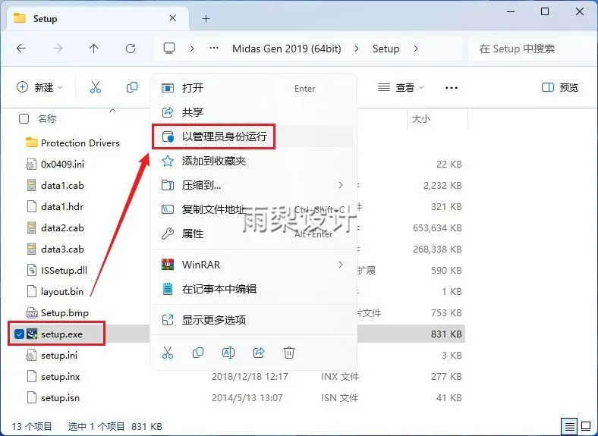Expand the 压缩到... submenu arrow
Viewport: 598px width, 436px height.
tap(341, 185)
